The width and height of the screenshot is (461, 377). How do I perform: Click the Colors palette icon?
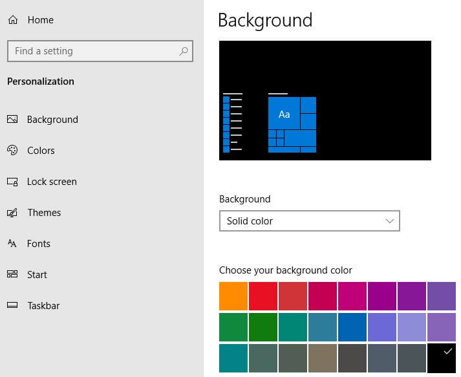pos(12,151)
